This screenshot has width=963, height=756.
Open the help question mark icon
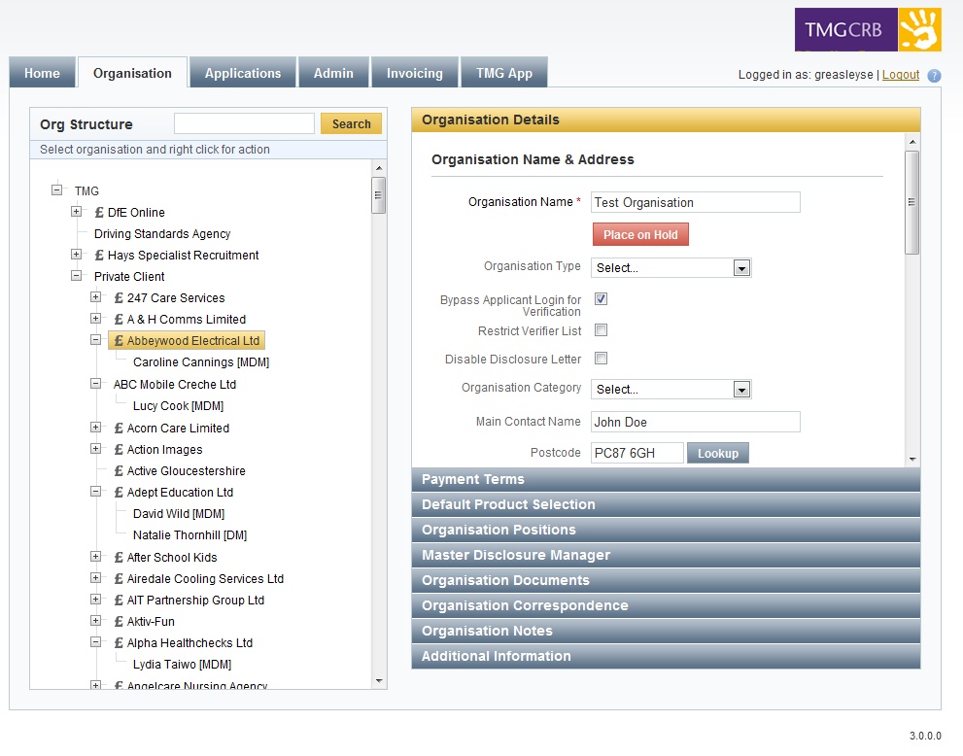[x=934, y=76]
